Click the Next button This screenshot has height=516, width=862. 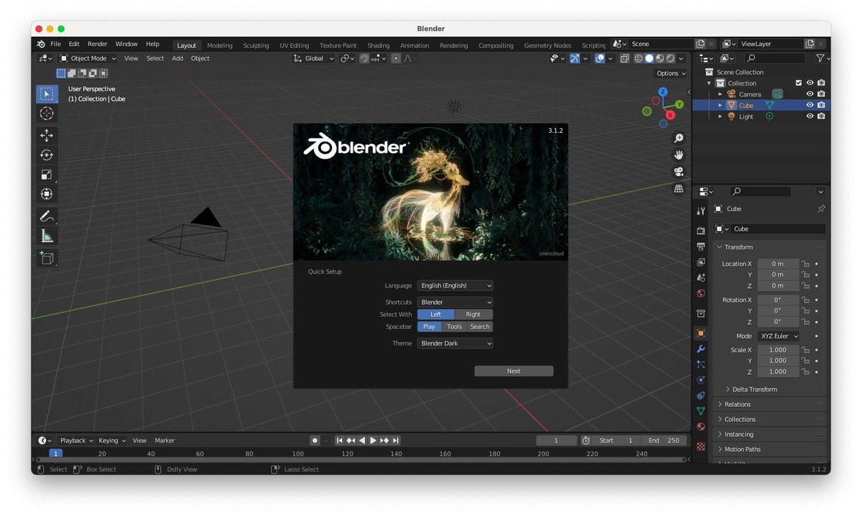(514, 371)
